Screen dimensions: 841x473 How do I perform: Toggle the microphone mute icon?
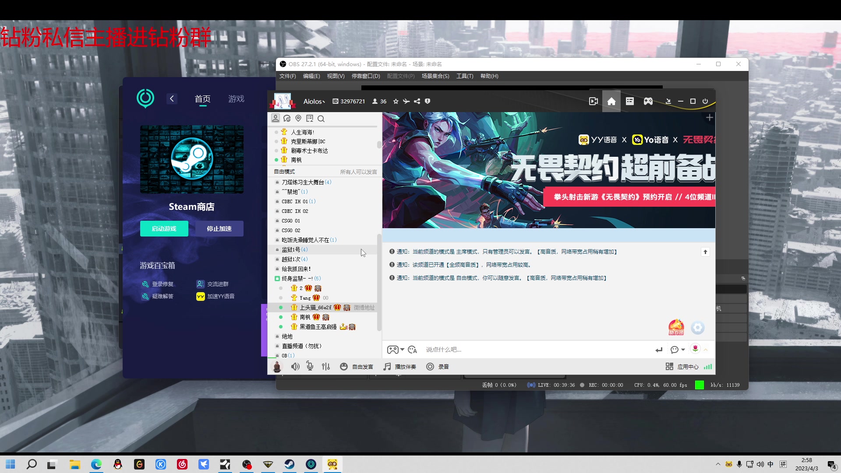pyautogui.click(x=310, y=367)
